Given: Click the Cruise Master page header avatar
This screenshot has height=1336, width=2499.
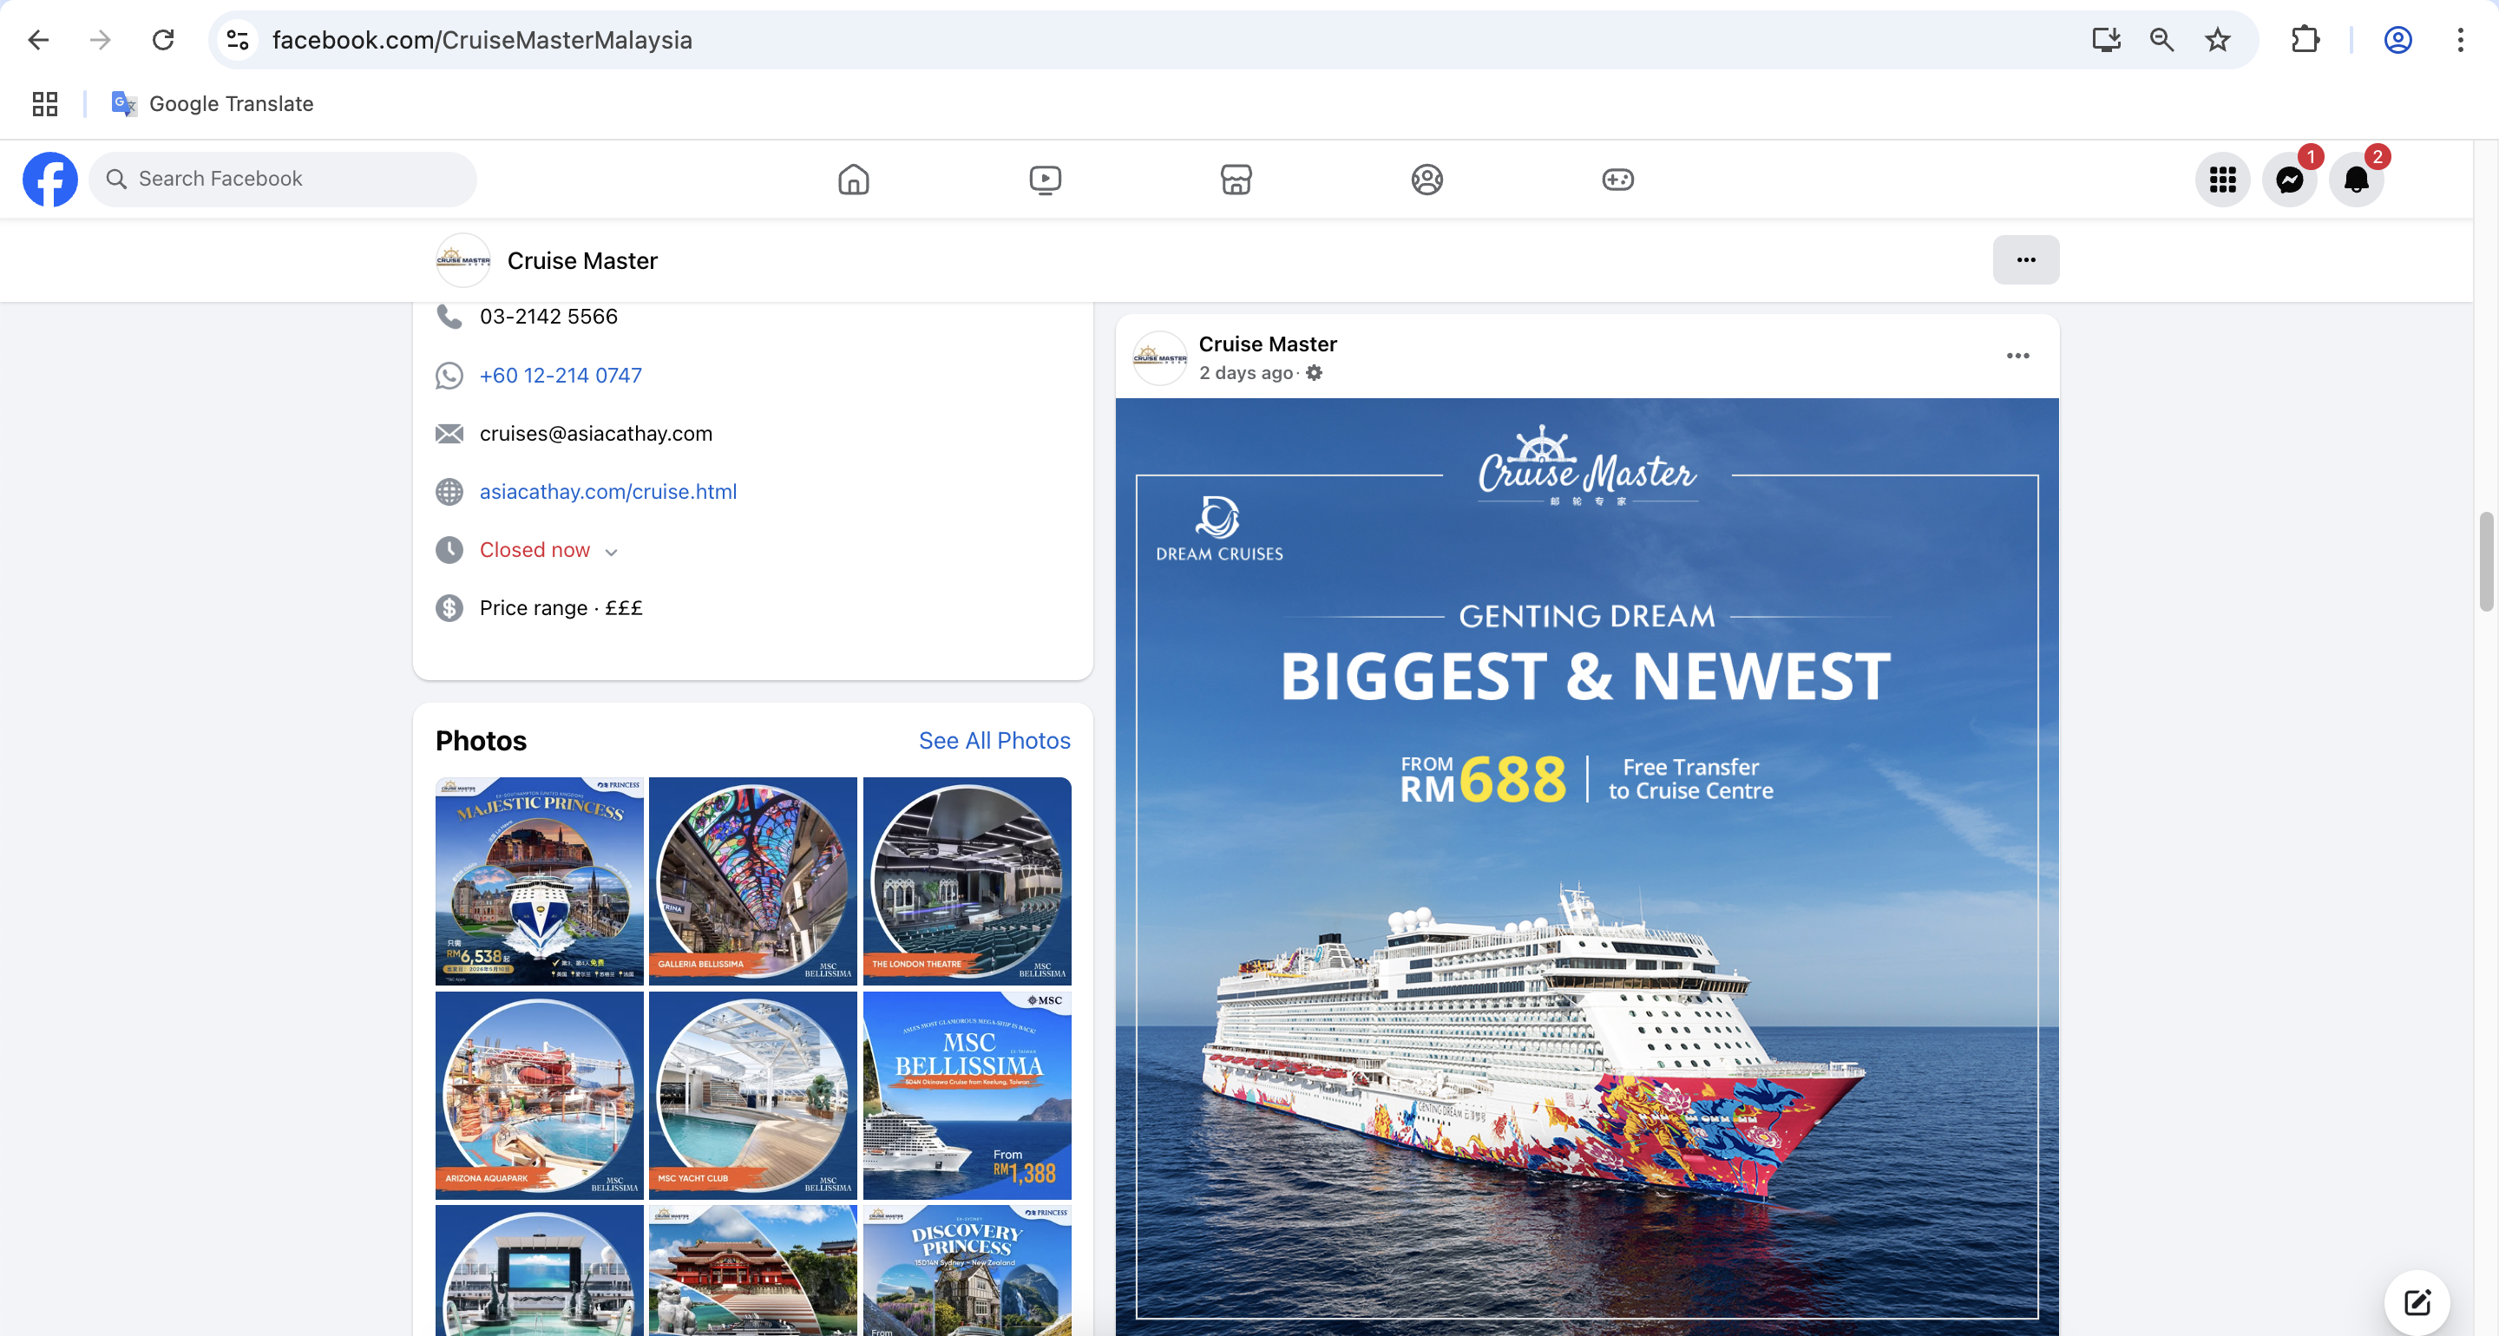Looking at the screenshot, I should (462, 260).
